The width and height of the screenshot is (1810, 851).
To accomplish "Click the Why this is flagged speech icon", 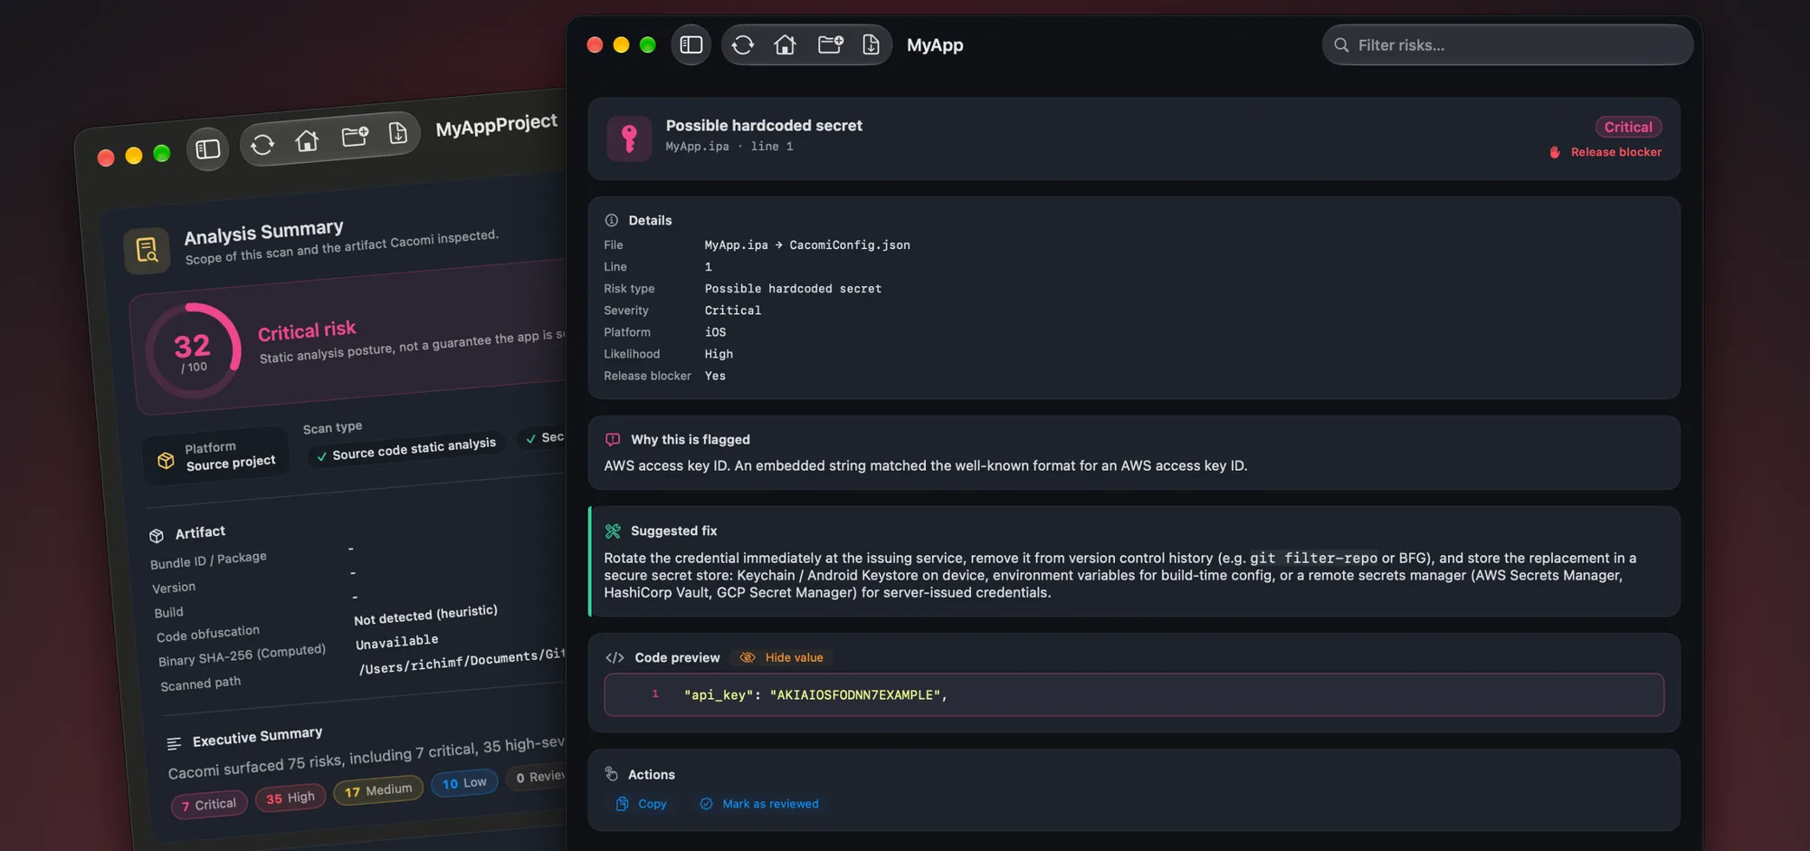I will point(613,439).
